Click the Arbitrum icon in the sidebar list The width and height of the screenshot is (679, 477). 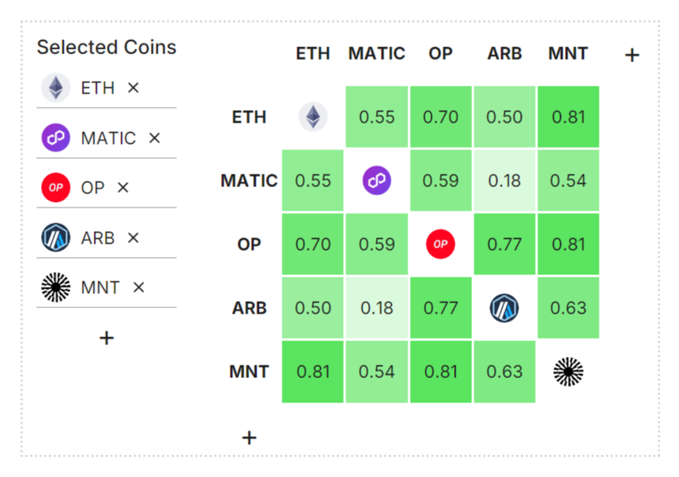[x=56, y=237]
